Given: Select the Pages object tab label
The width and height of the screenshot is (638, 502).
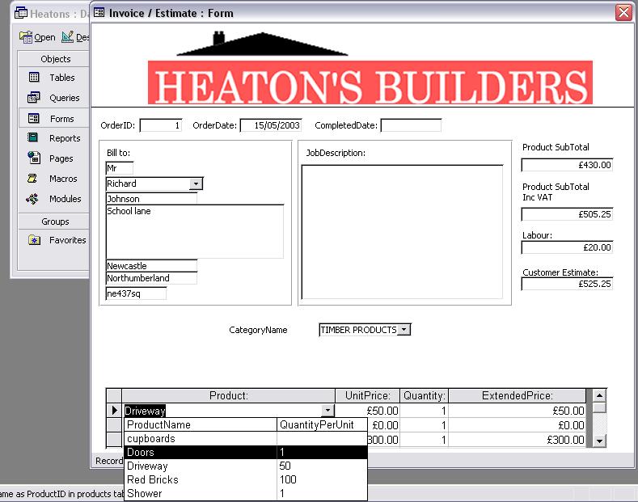Looking at the screenshot, I should (61, 158).
